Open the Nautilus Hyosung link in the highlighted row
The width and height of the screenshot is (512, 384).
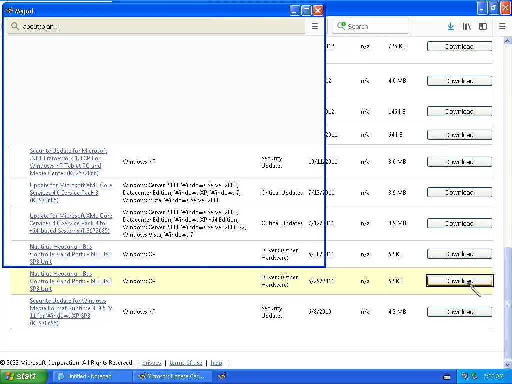71,281
